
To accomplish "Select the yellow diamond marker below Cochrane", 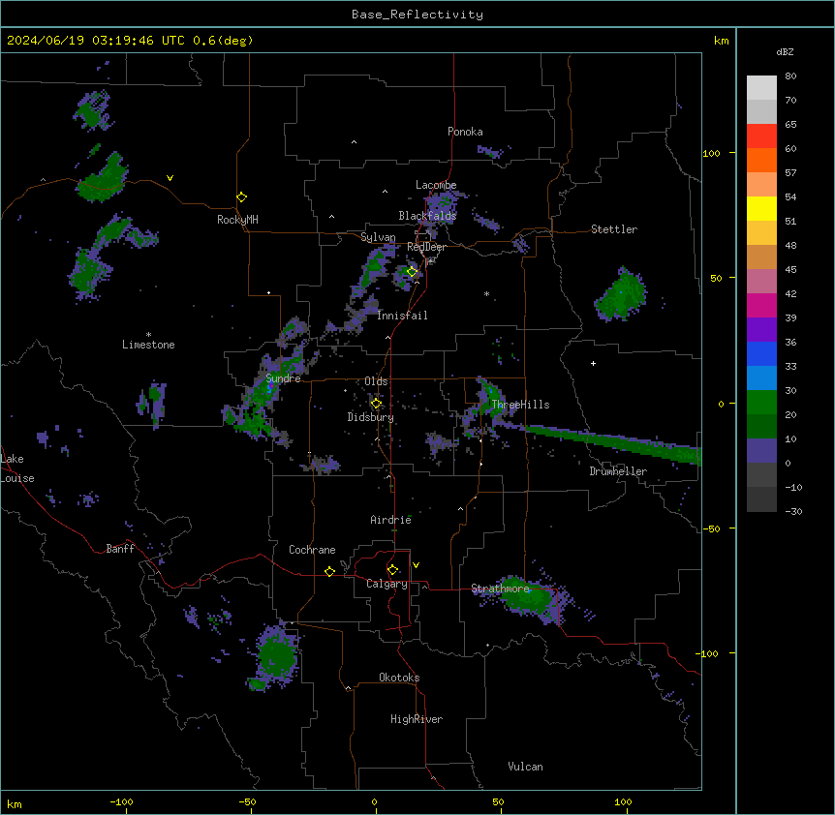I will click(x=329, y=571).
